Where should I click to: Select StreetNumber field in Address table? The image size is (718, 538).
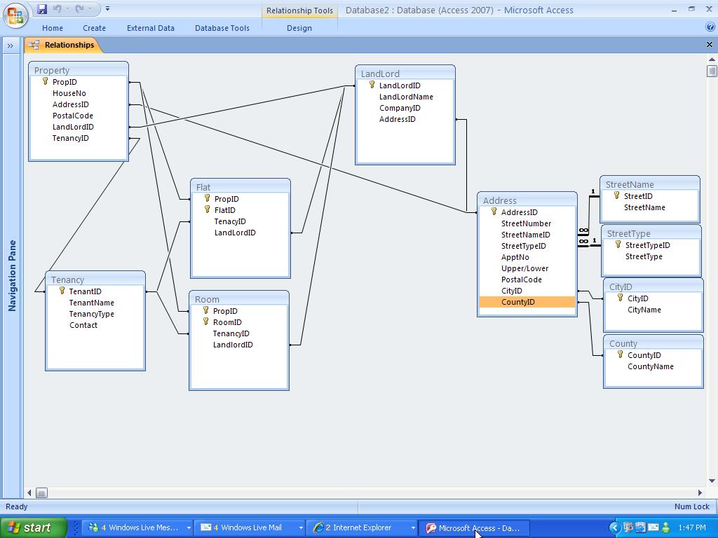pyautogui.click(x=526, y=223)
